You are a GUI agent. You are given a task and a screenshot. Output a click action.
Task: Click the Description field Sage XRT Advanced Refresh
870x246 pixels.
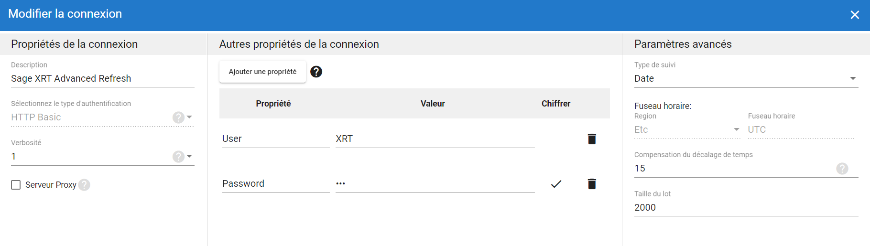tap(102, 78)
